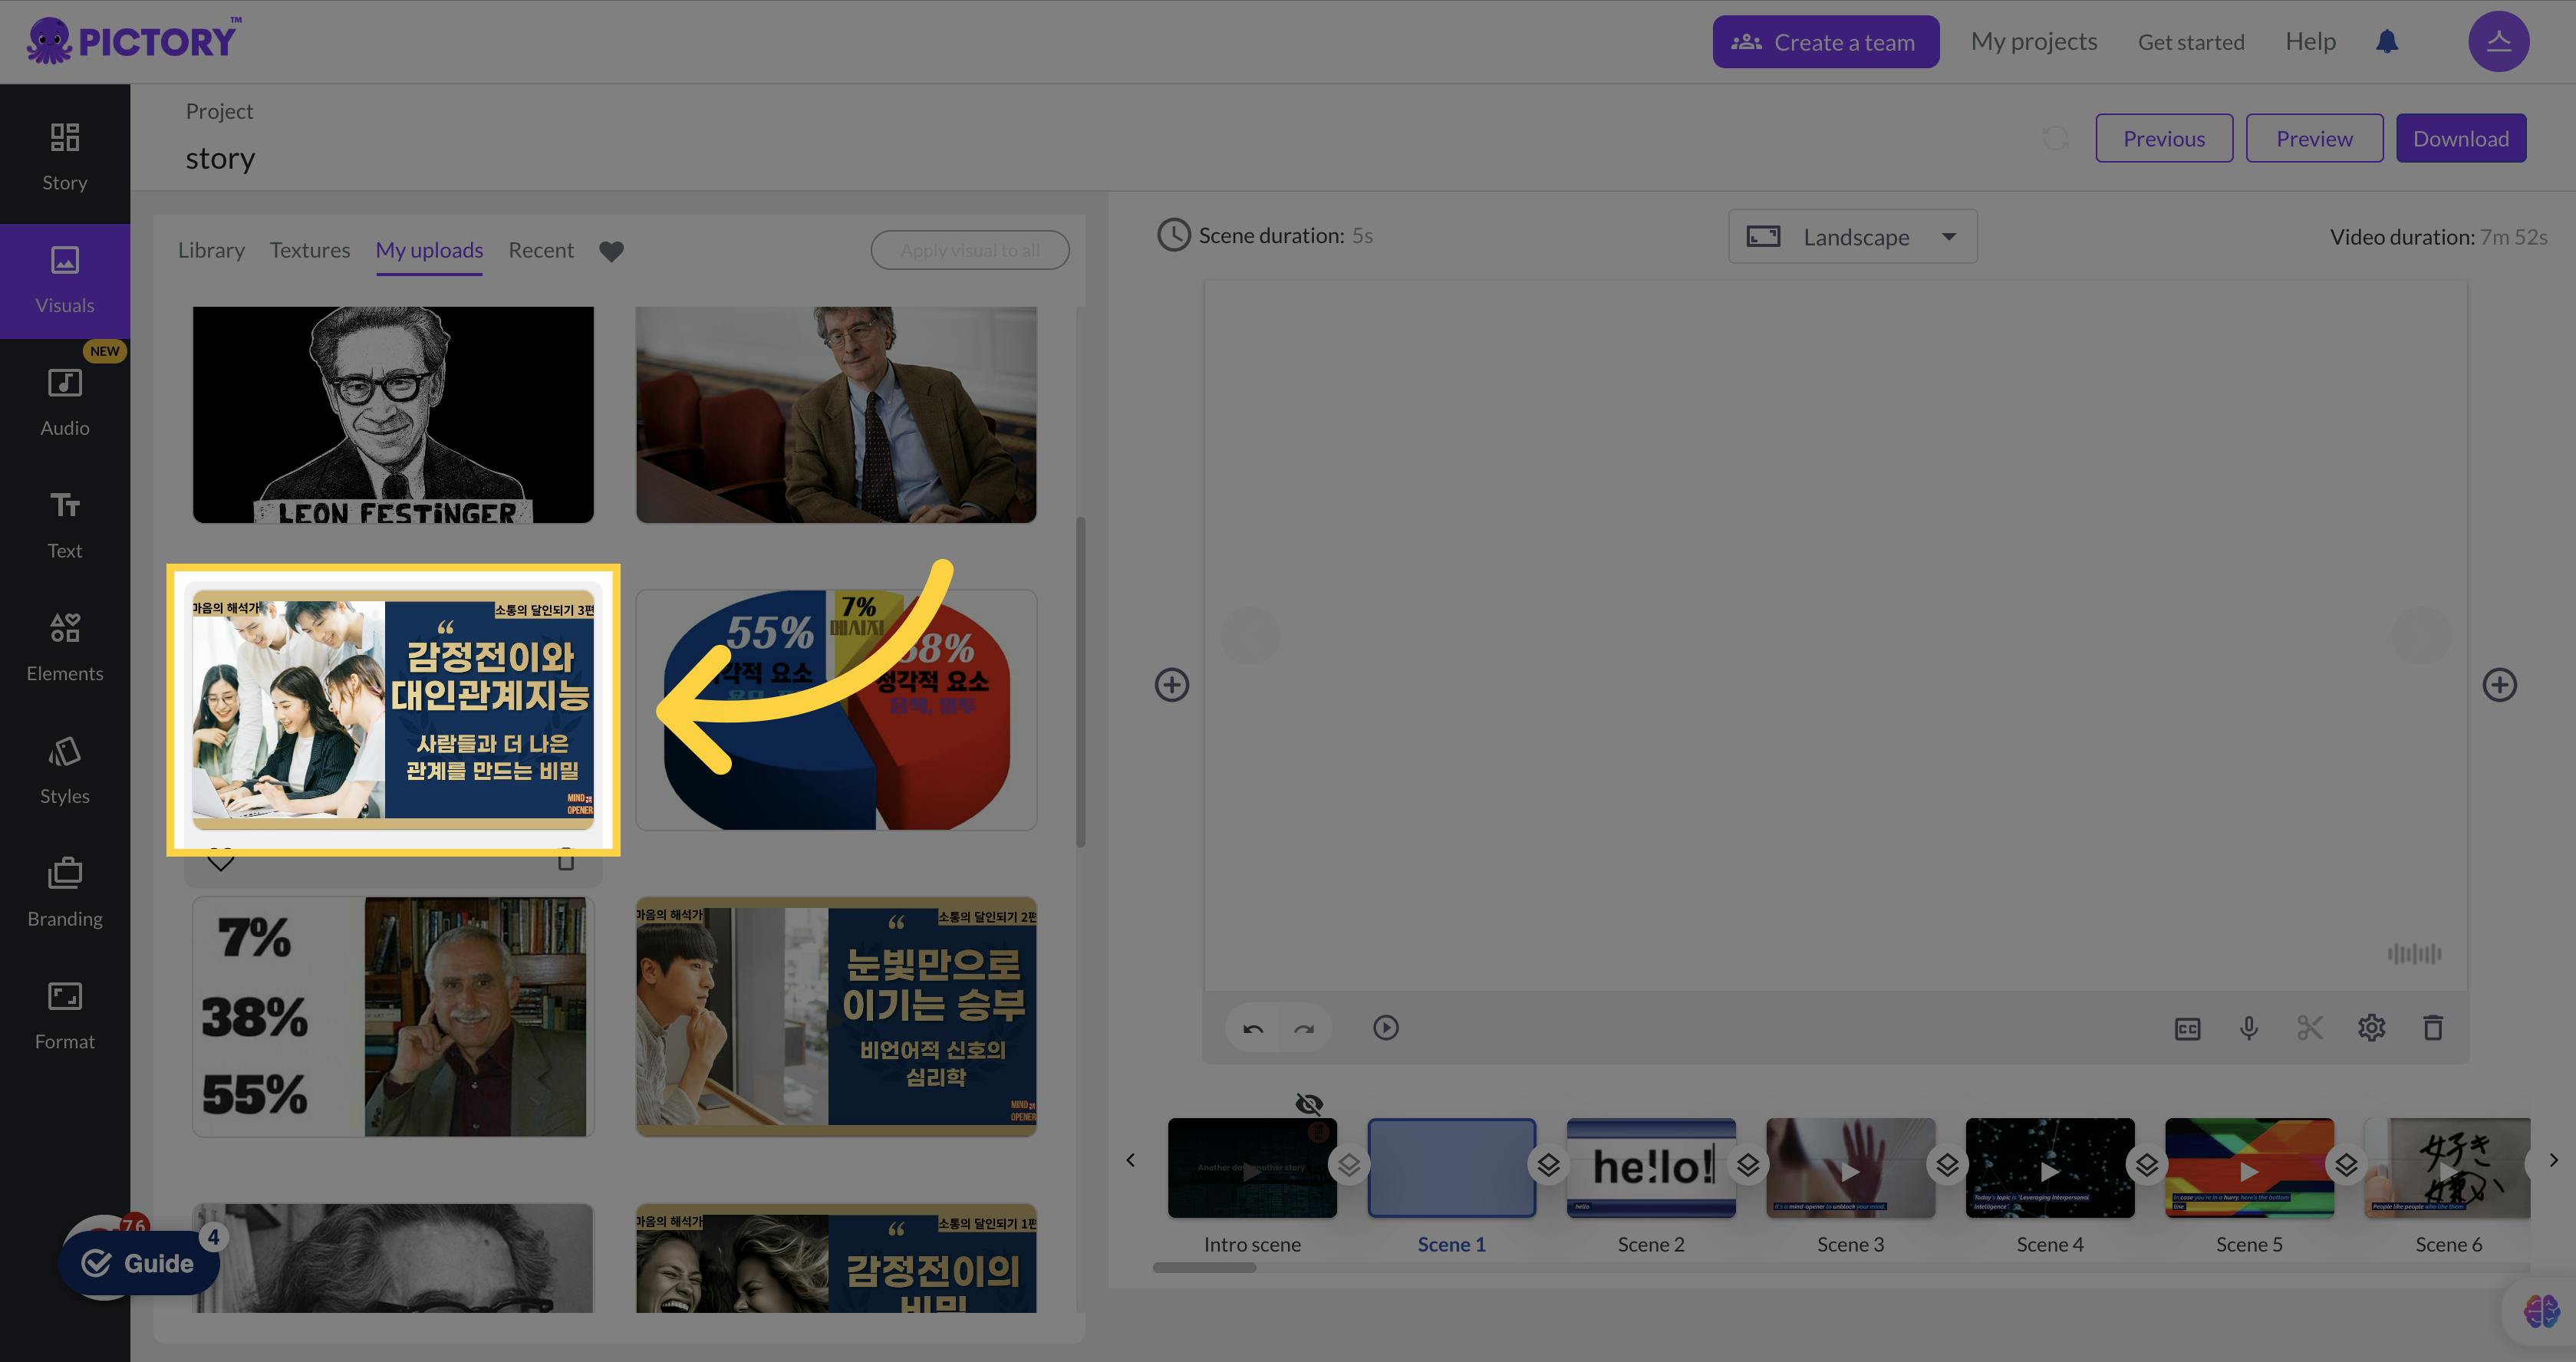The width and height of the screenshot is (2576, 1362).
Task: Undo the last action
Action: 1253,1028
